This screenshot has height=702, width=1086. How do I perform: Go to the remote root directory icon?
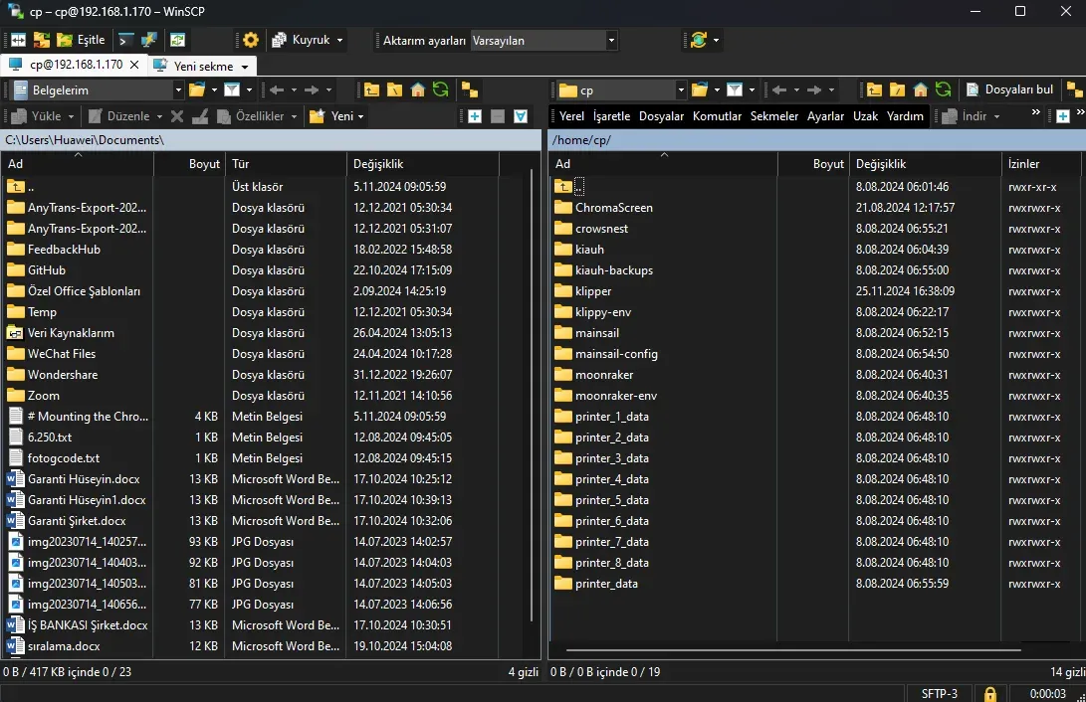click(897, 89)
